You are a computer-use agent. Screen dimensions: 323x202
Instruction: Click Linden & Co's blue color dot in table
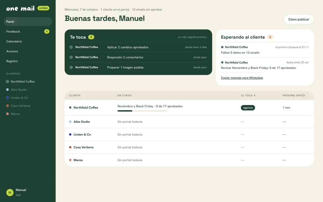[x=70, y=134]
